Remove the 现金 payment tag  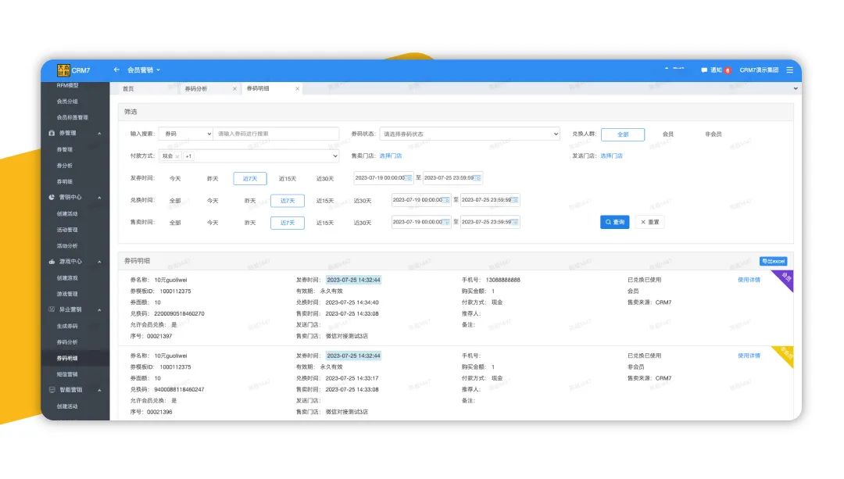click(177, 156)
